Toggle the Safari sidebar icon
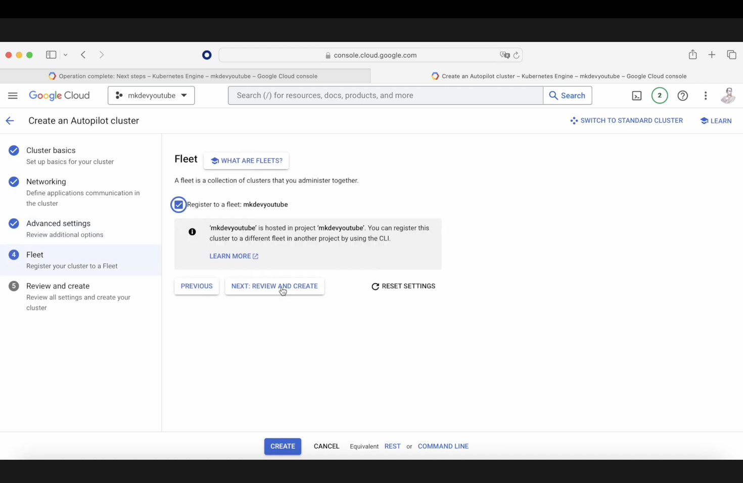 [x=51, y=55]
